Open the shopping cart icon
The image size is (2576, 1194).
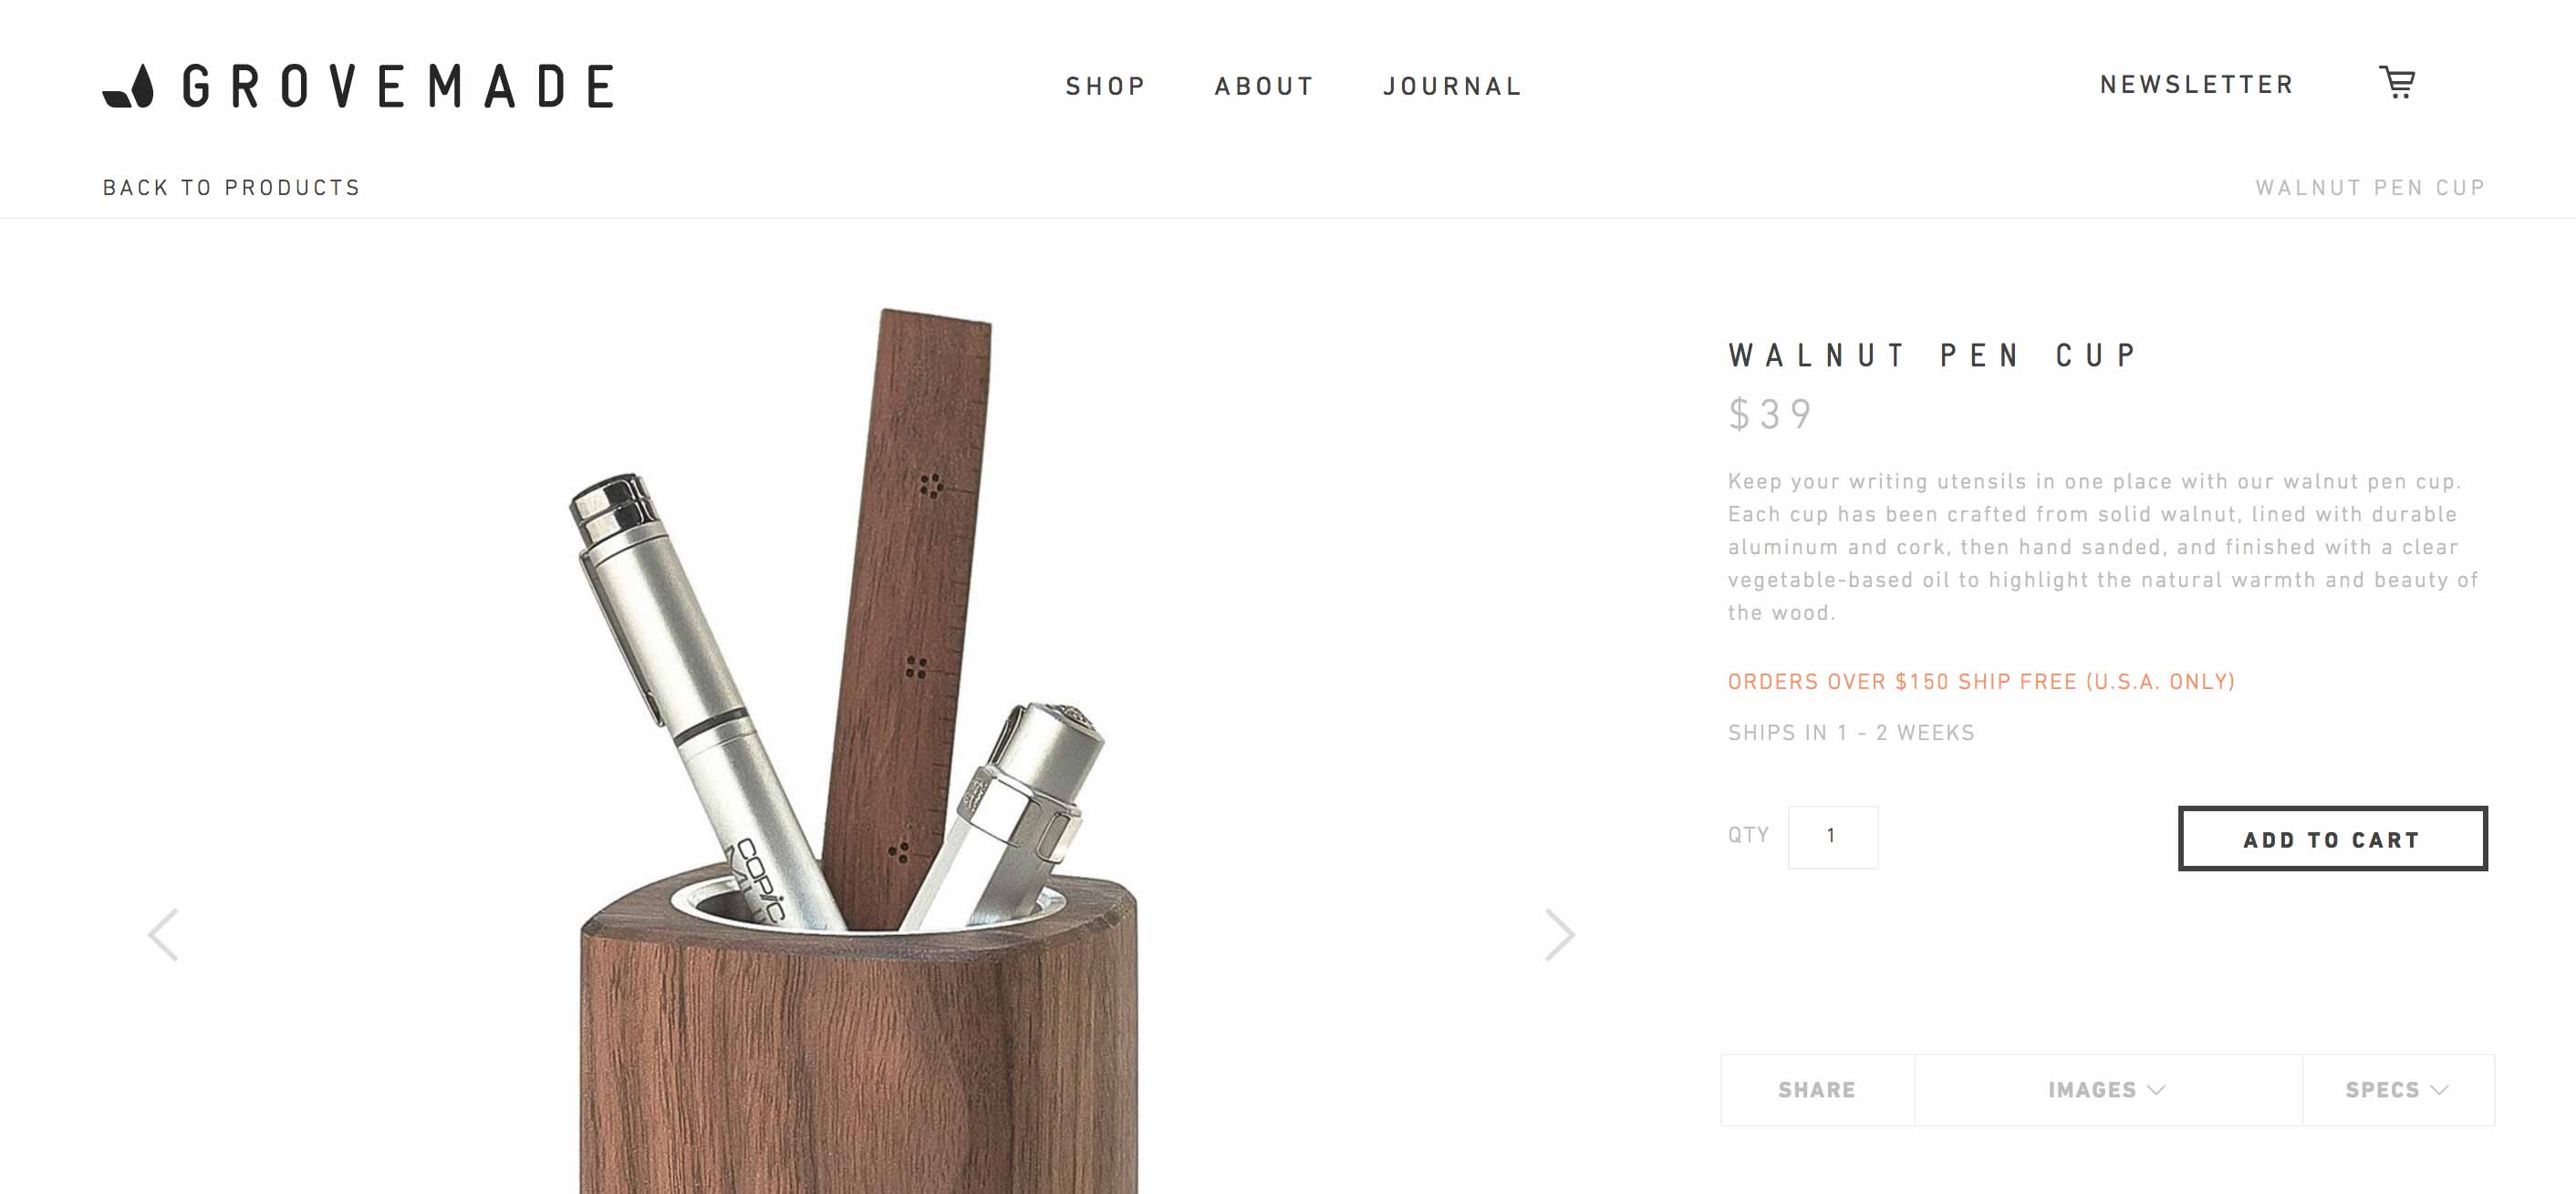pyautogui.click(x=2397, y=83)
